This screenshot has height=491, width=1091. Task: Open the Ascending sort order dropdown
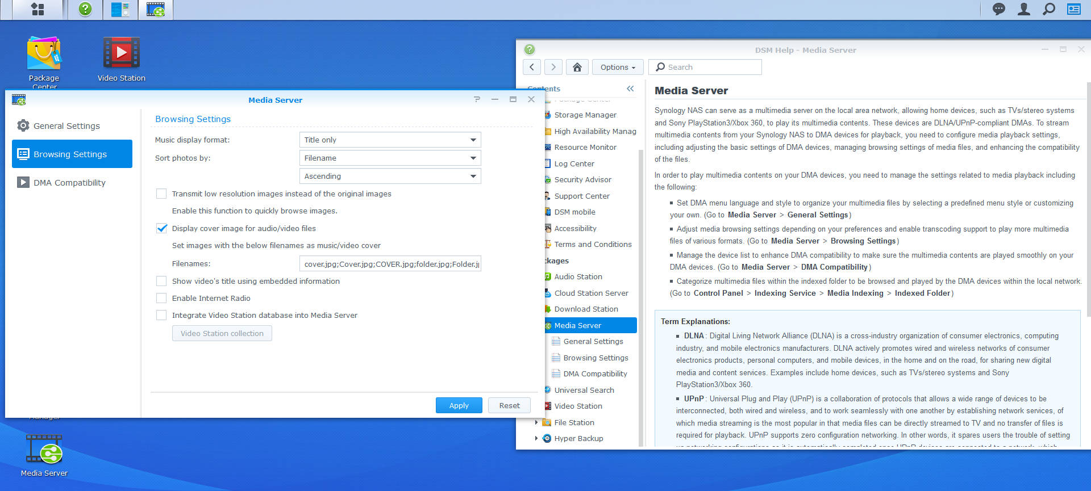pyautogui.click(x=390, y=176)
